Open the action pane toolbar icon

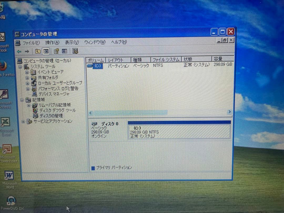pos(65,51)
